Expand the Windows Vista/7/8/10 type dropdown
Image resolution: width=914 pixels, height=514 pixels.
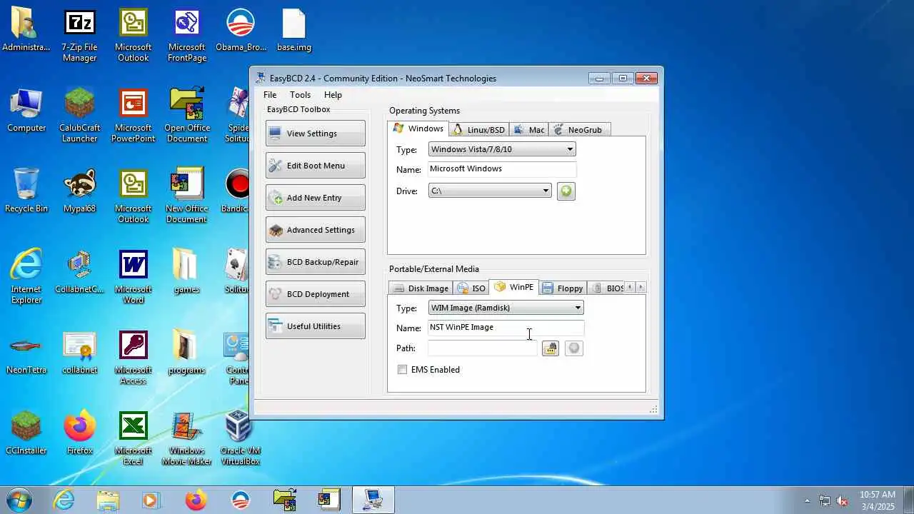(x=570, y=149)
